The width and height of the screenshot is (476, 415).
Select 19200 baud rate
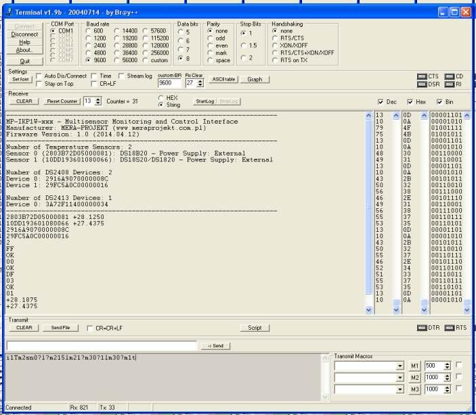coord(117,39)
